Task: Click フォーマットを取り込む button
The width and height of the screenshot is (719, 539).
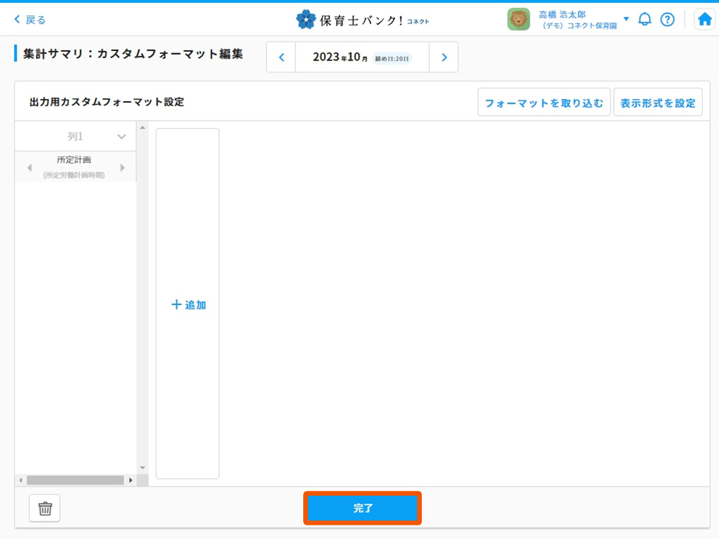Action: pyautogui.click(x=544, y=103)
